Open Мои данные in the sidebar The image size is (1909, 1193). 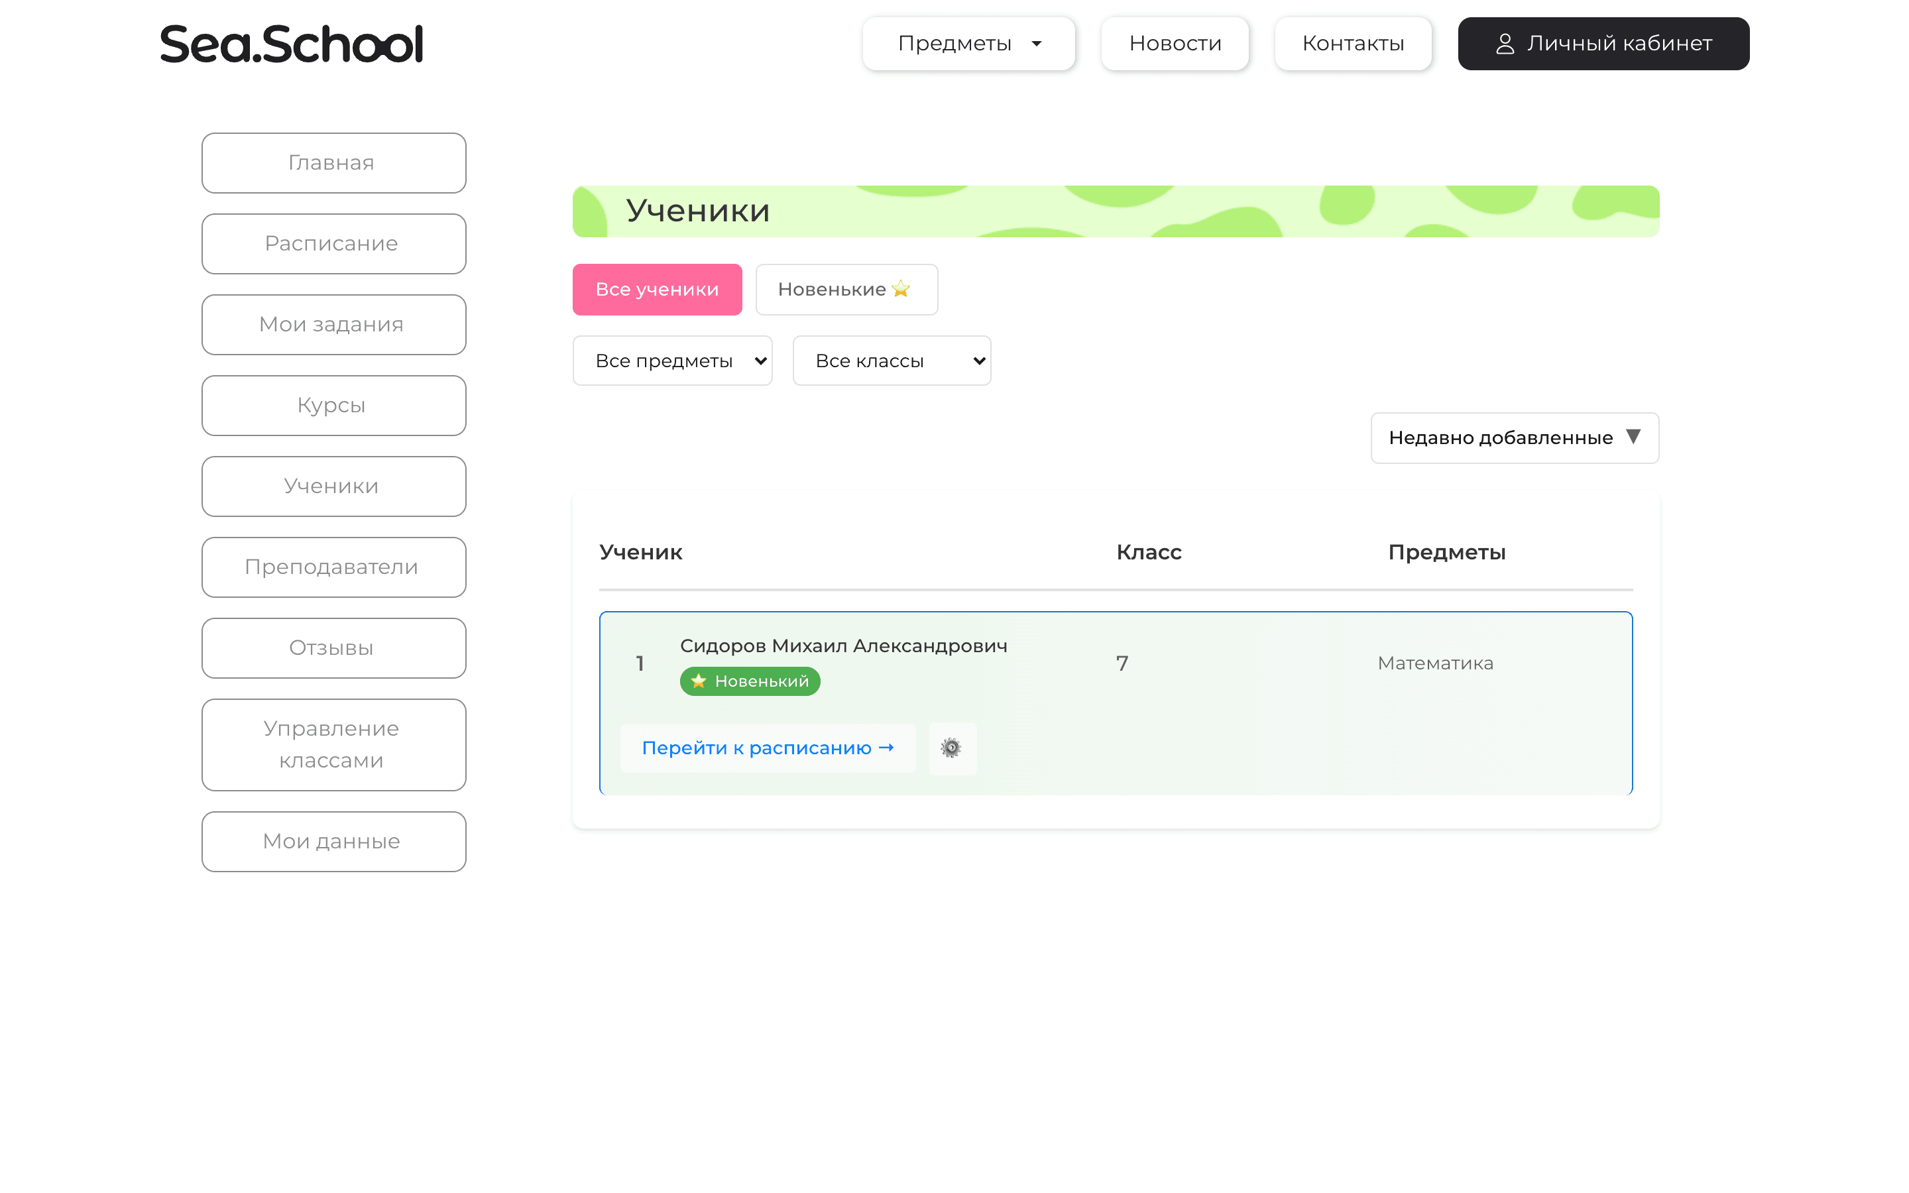333,841
